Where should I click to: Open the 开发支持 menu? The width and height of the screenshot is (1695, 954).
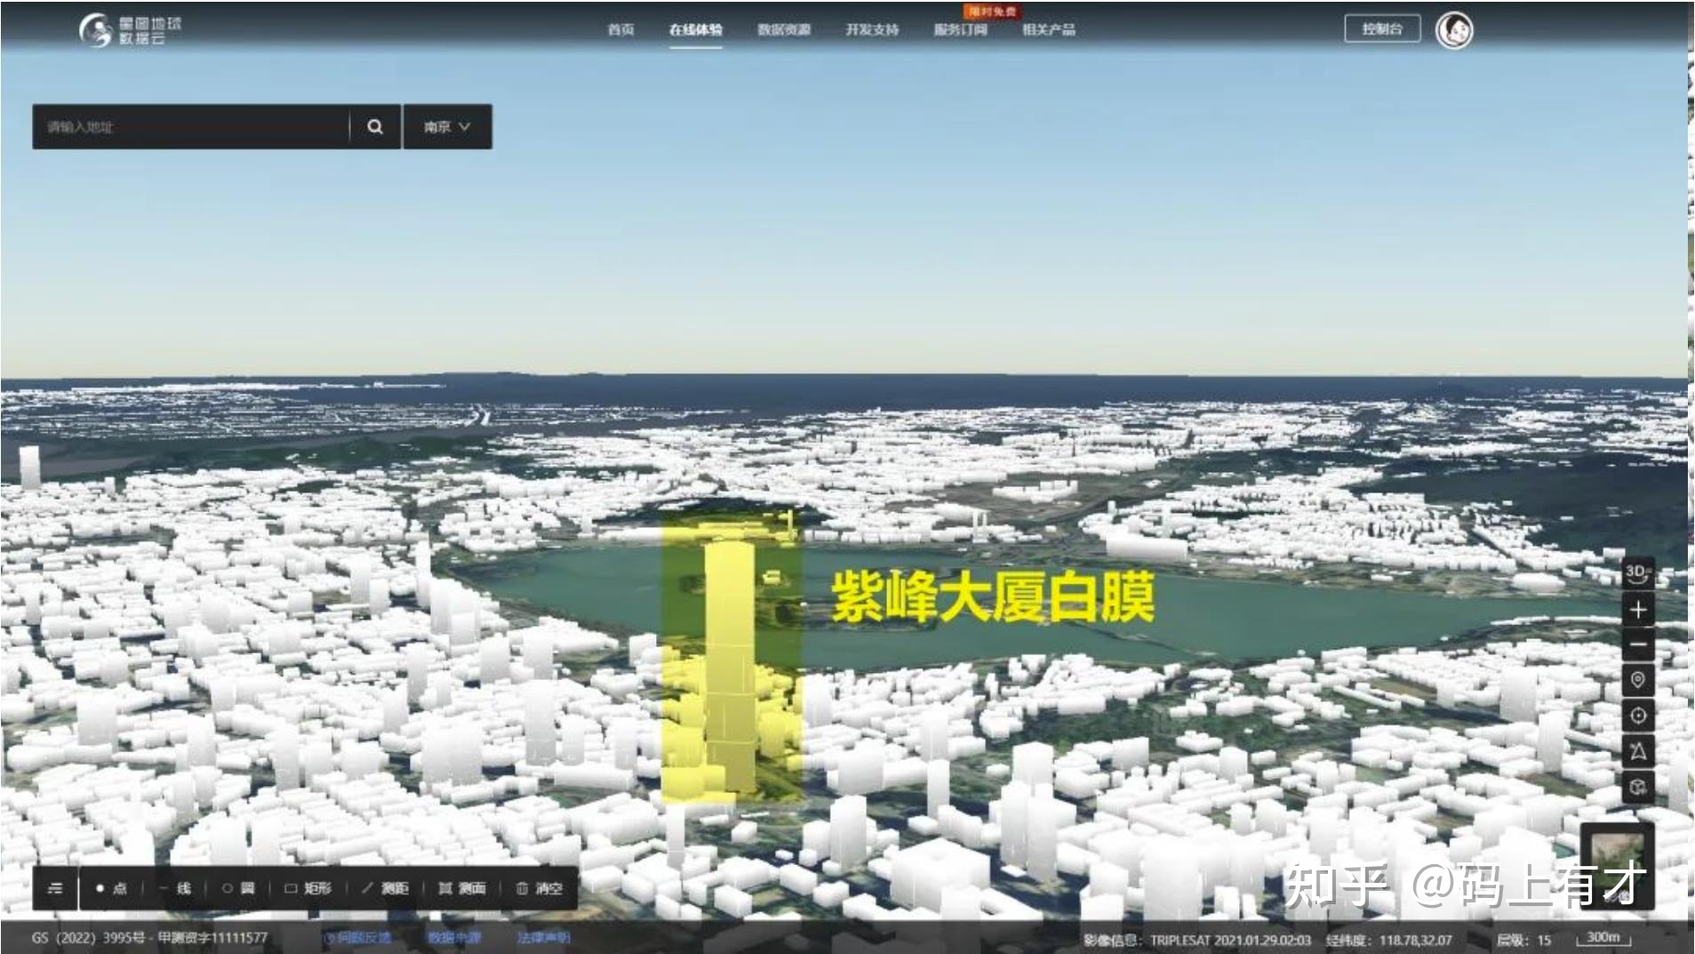point(872,30)
